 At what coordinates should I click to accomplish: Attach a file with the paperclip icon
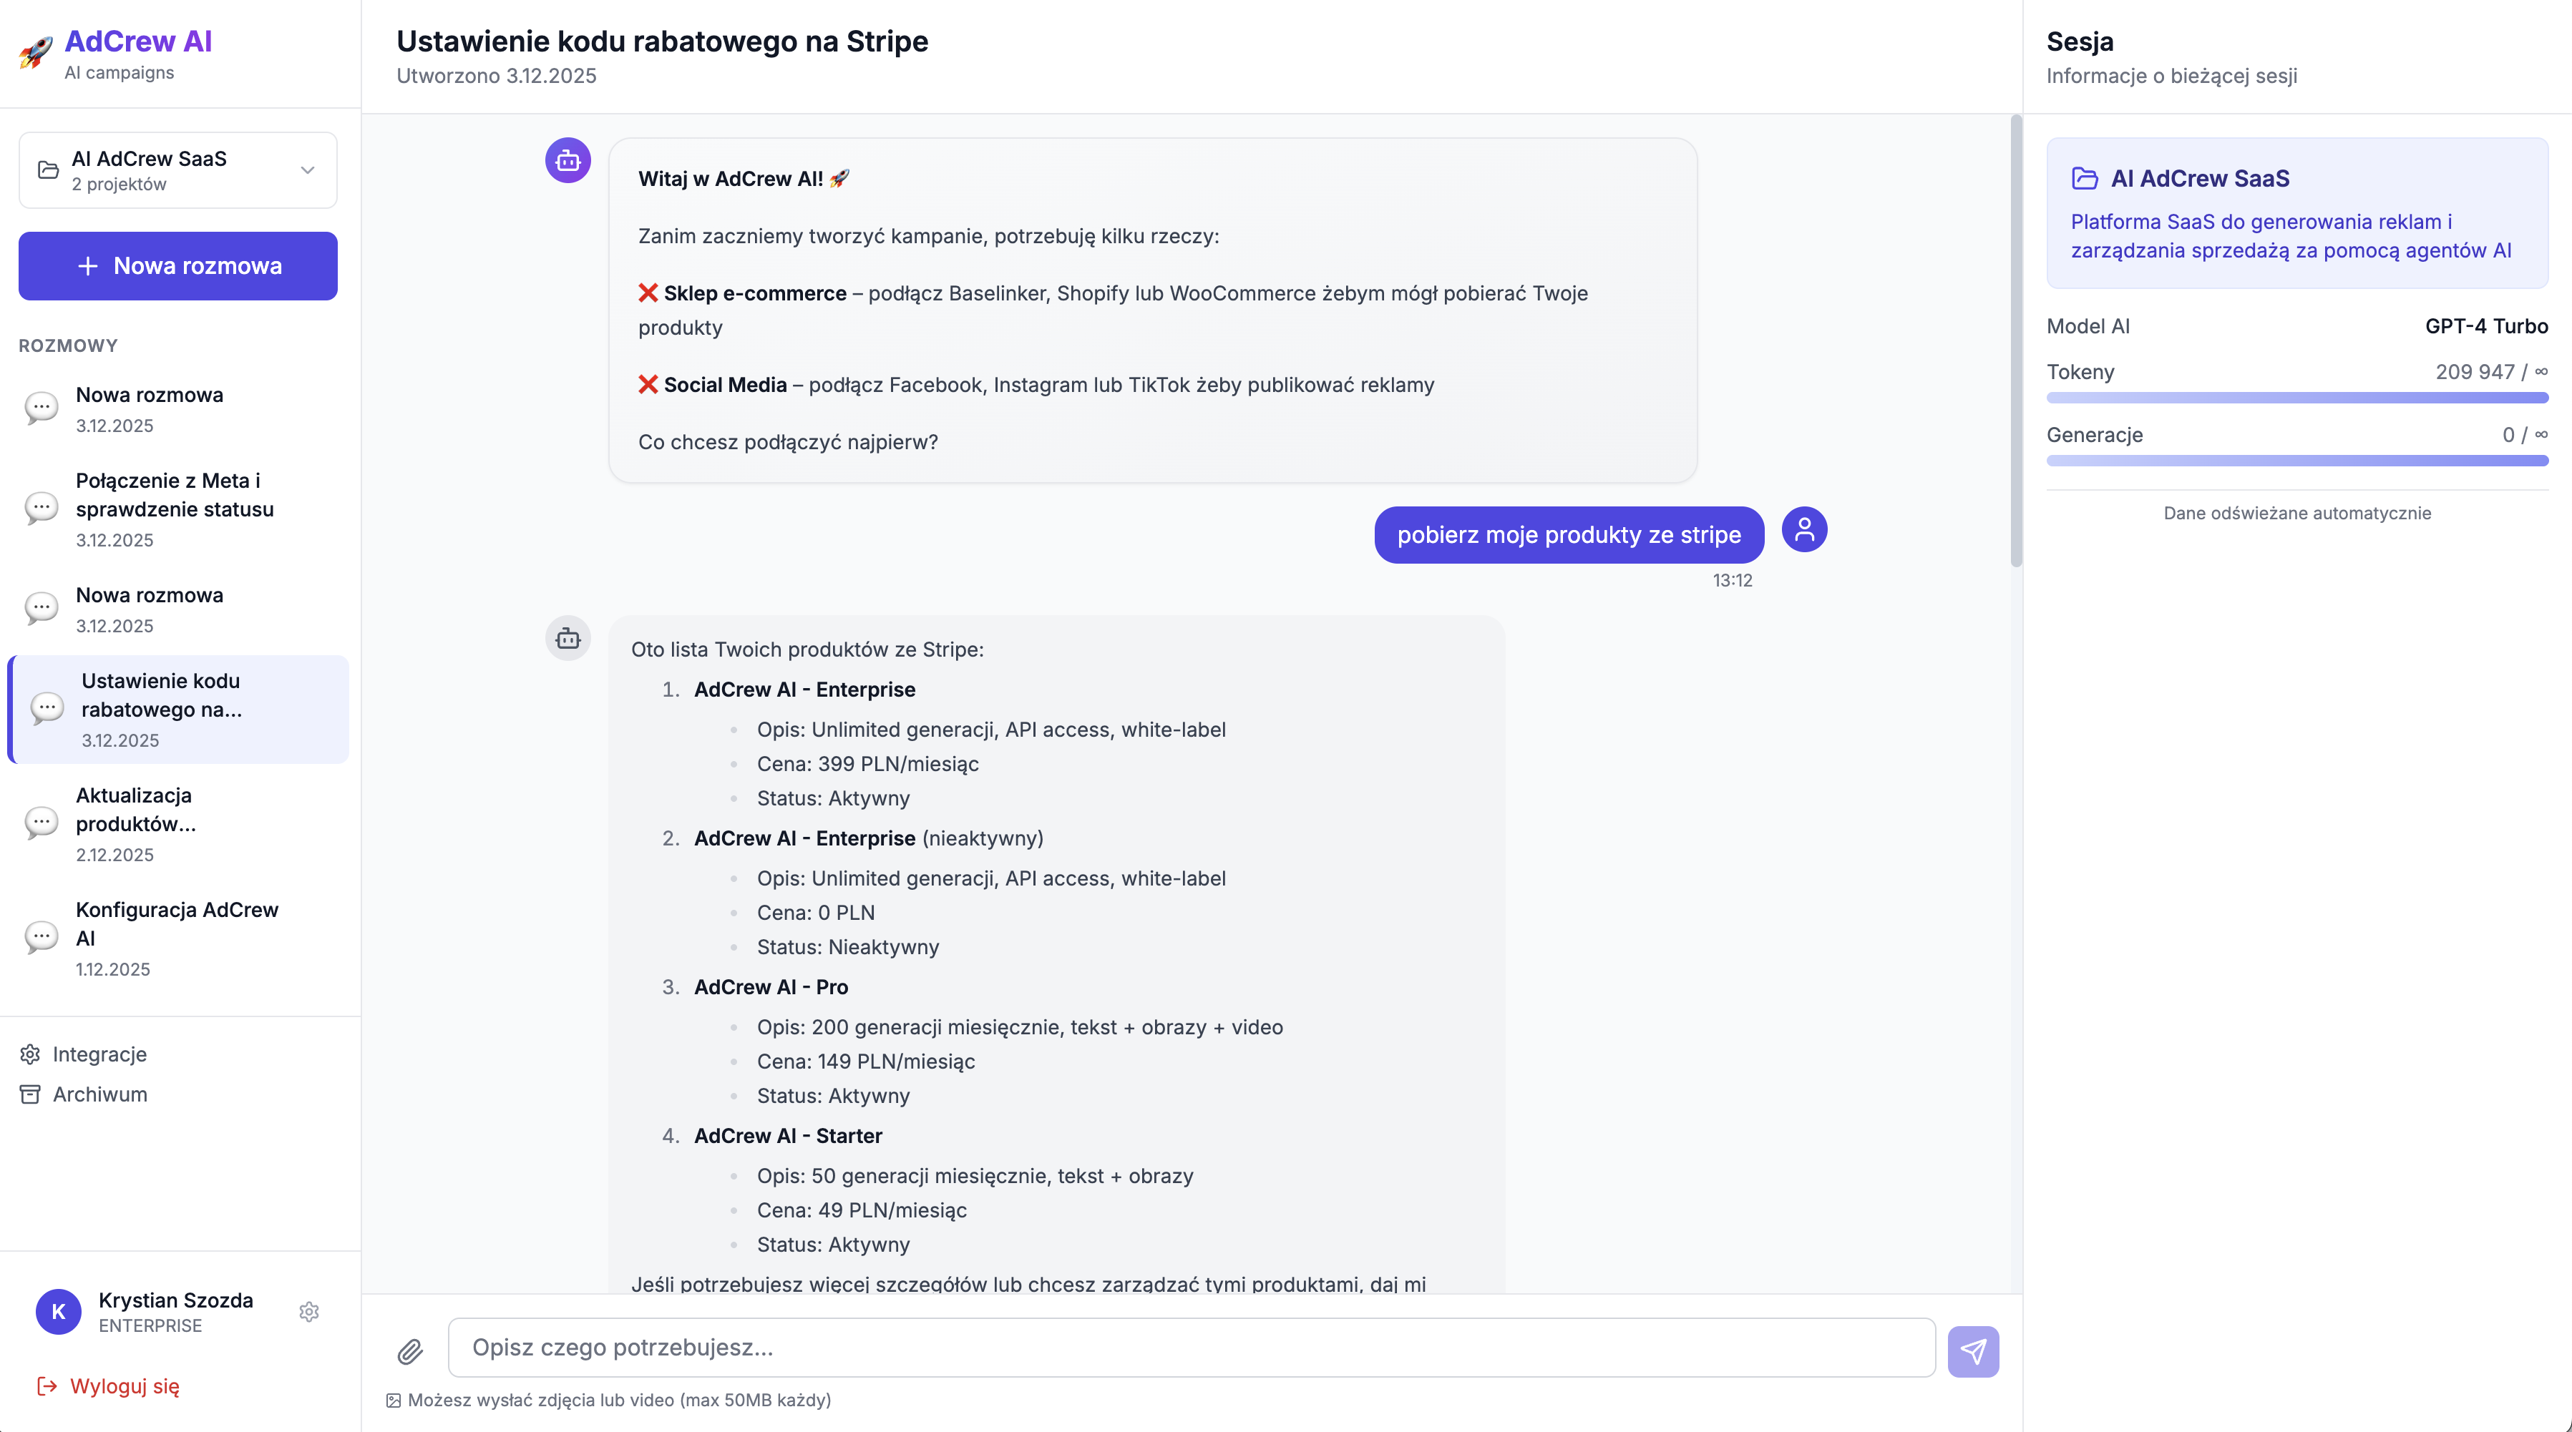410,1351
